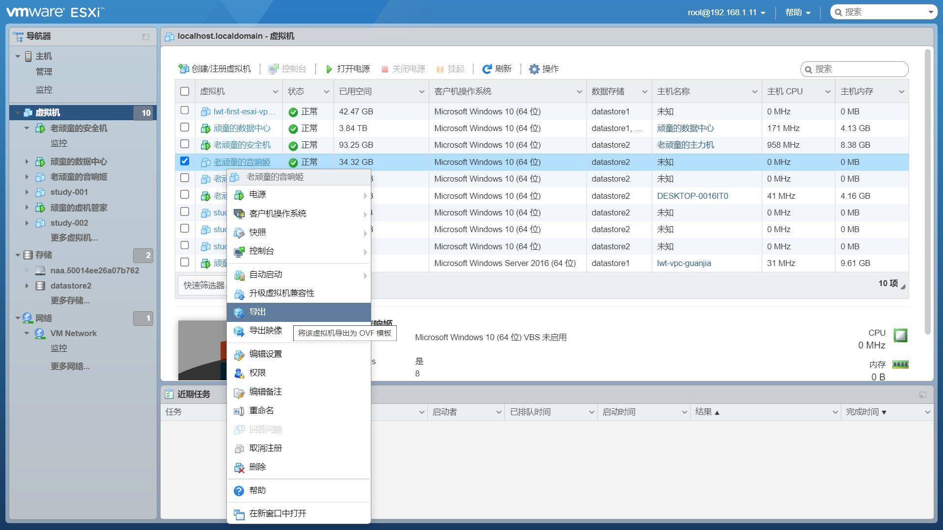Click the Rename icon in context menu
943x530 pixels.
tap(239, 411)
